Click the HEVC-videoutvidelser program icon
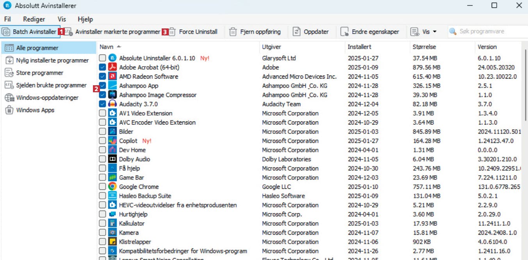 [112, 205]
